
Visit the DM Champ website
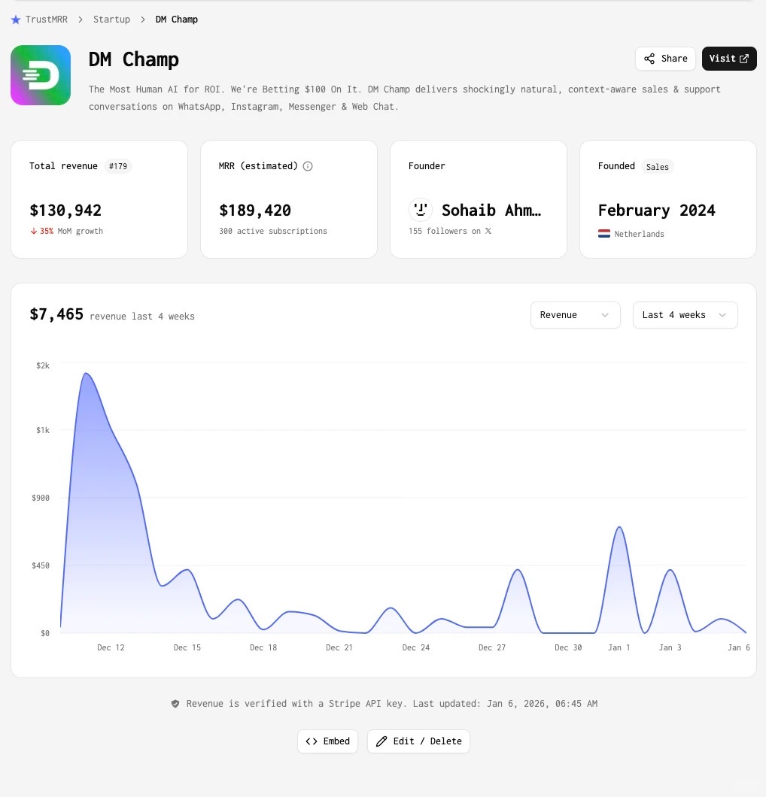(x=729, y=59)
